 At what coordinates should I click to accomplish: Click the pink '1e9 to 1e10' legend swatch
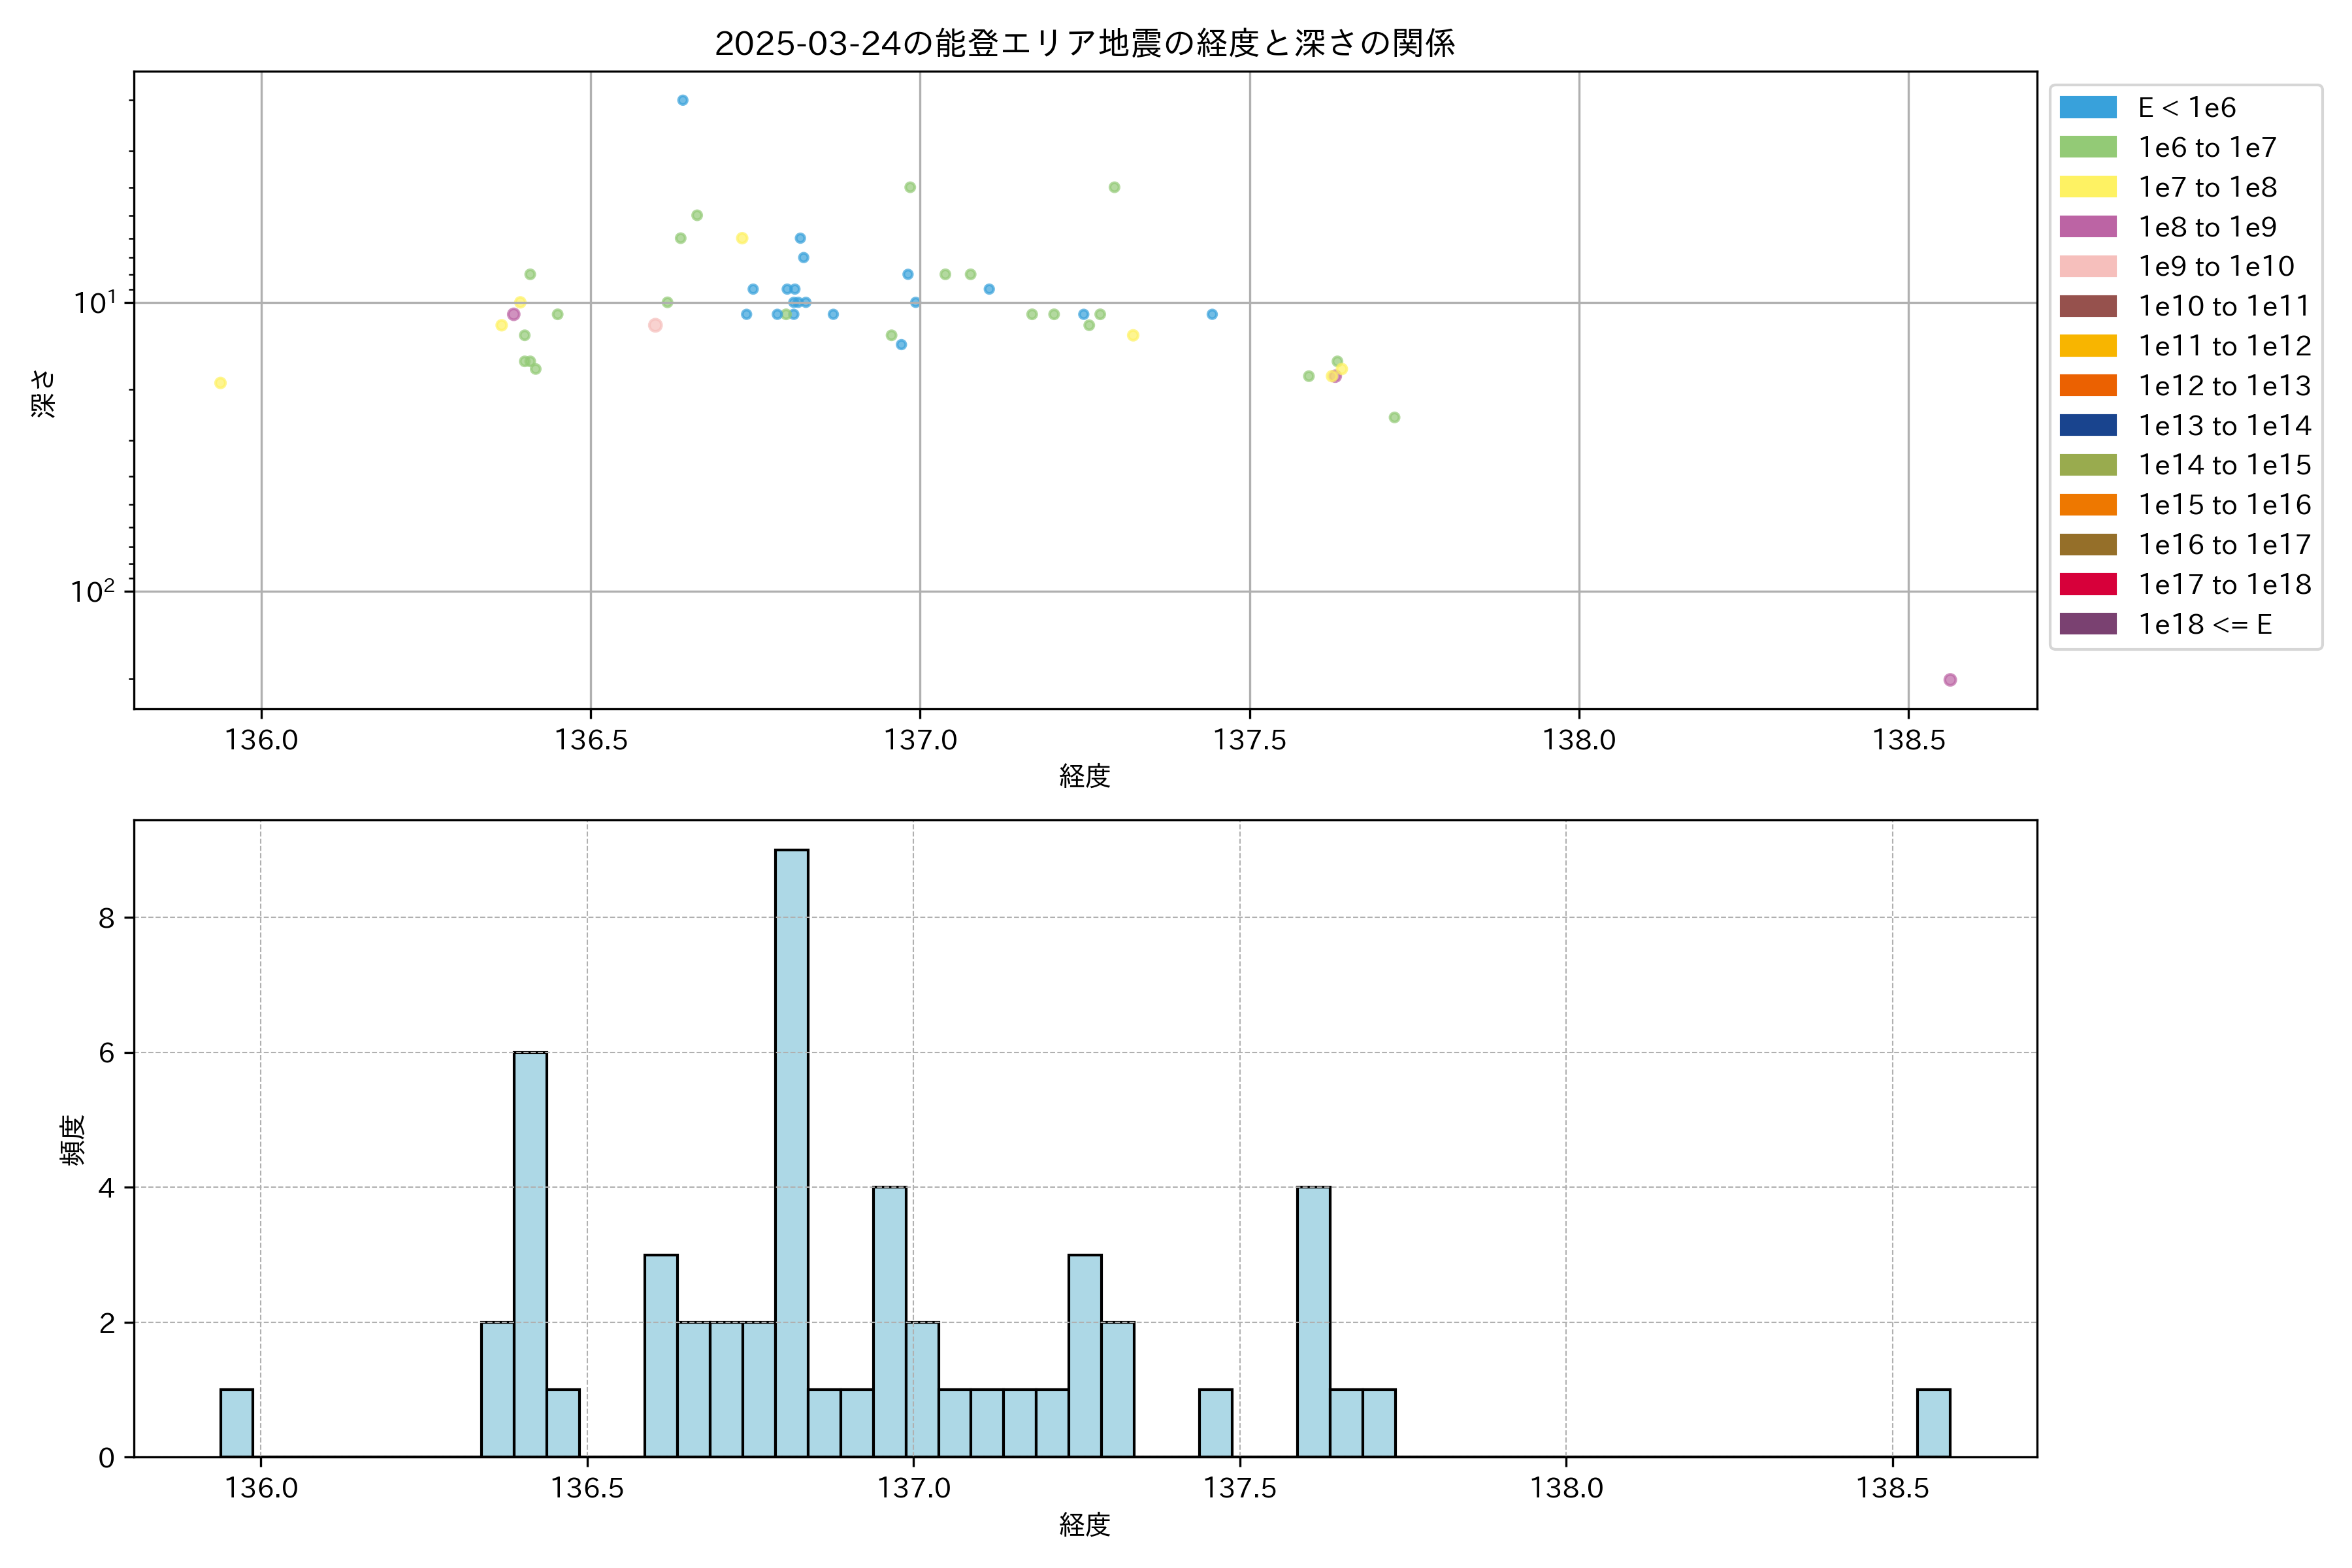[2088, 266]
